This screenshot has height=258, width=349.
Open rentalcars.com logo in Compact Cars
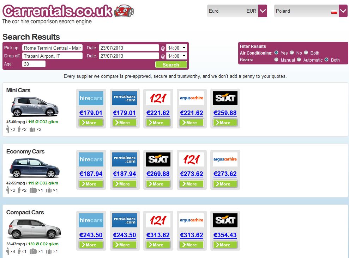click(125, 220)
